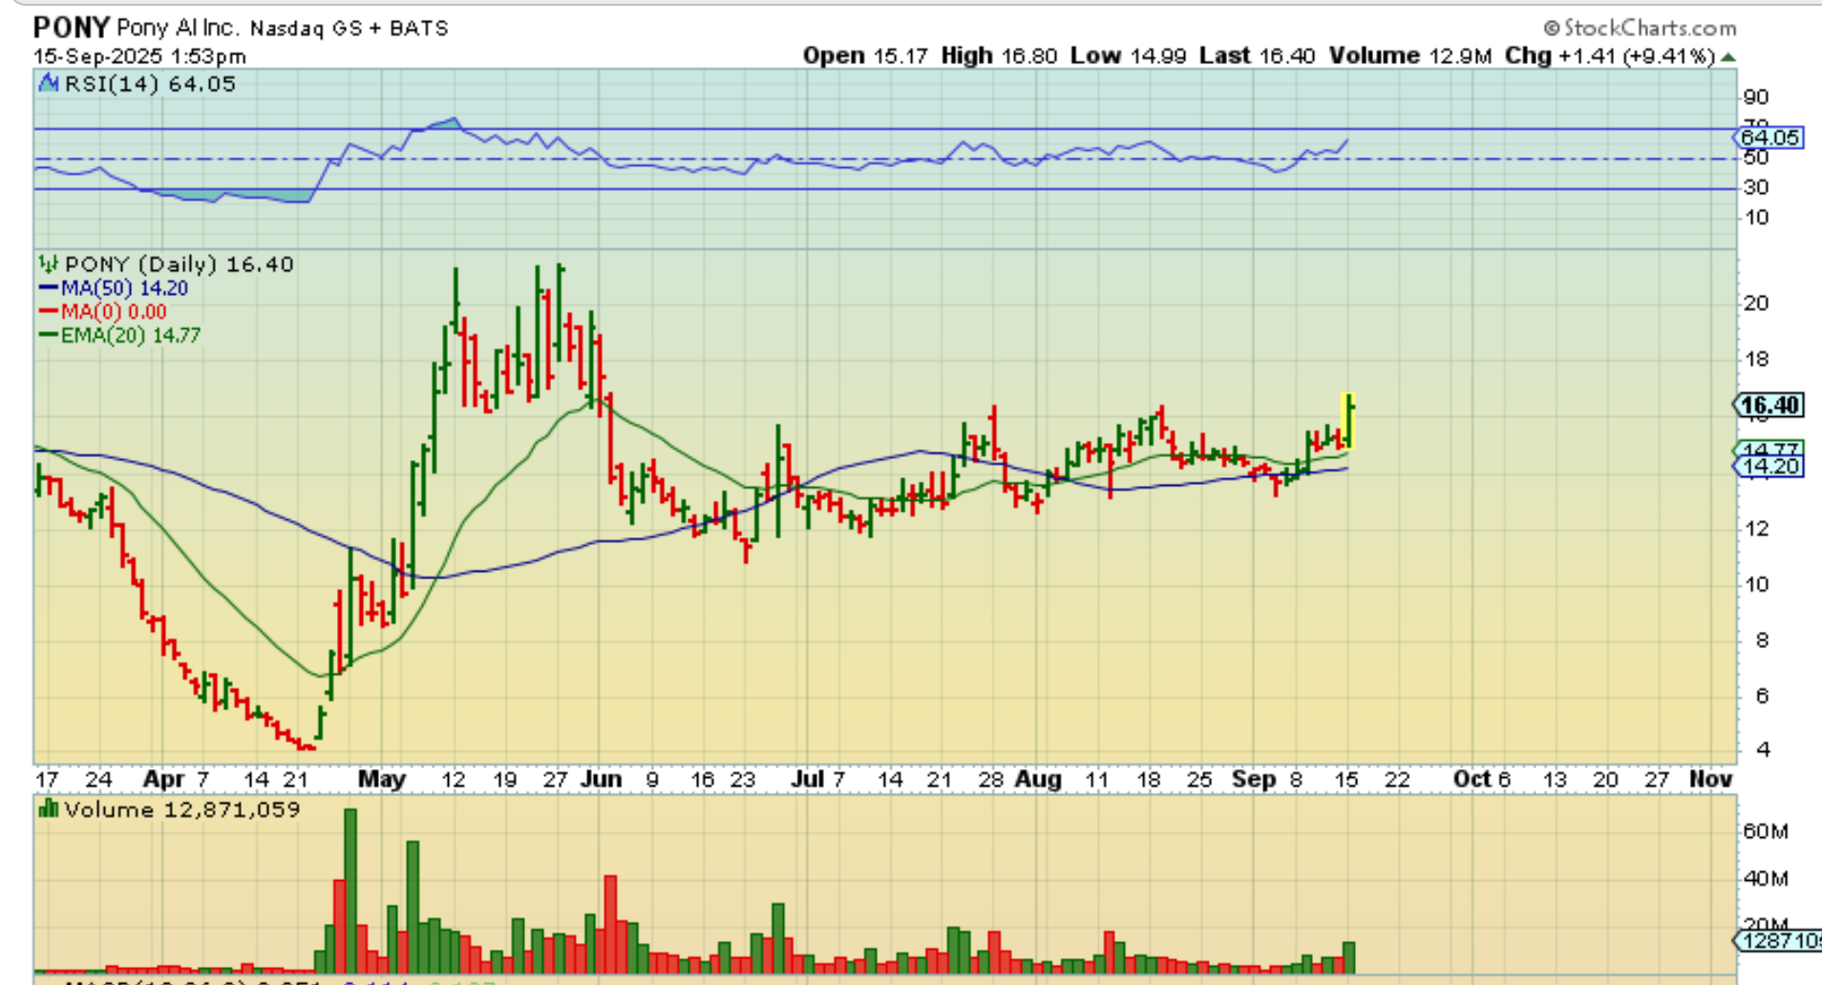Click the 40M mark on volume axis
This screenshot has height=985, width=1822.
[1766, 878]
